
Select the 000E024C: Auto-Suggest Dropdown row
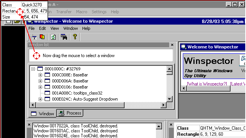pos(85,99)
